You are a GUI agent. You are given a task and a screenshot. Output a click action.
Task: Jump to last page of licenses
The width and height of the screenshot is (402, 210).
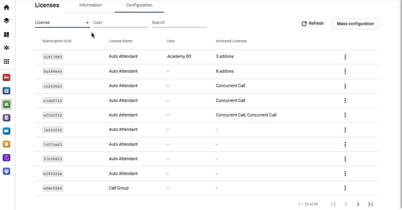[370, 204]
